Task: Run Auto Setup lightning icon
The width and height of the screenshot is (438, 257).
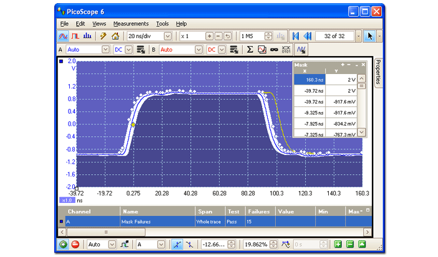Action: pyautogui.click(x=104, y=36)
